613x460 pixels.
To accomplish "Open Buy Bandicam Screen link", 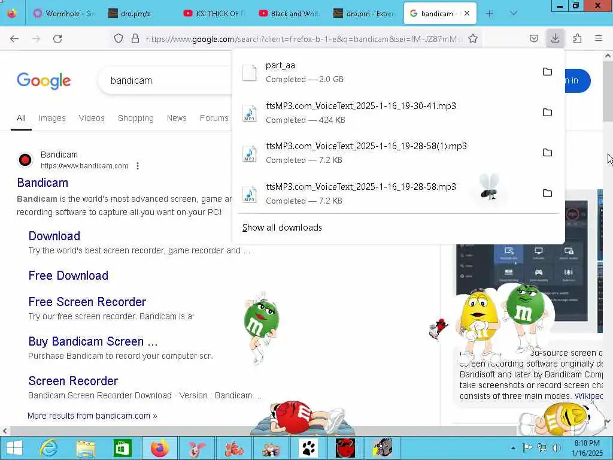I will [93, 341].
